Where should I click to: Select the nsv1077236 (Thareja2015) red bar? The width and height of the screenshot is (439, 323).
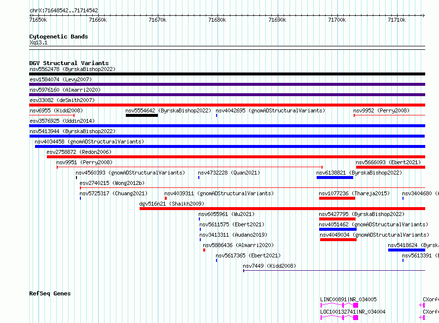coord(337,198)
